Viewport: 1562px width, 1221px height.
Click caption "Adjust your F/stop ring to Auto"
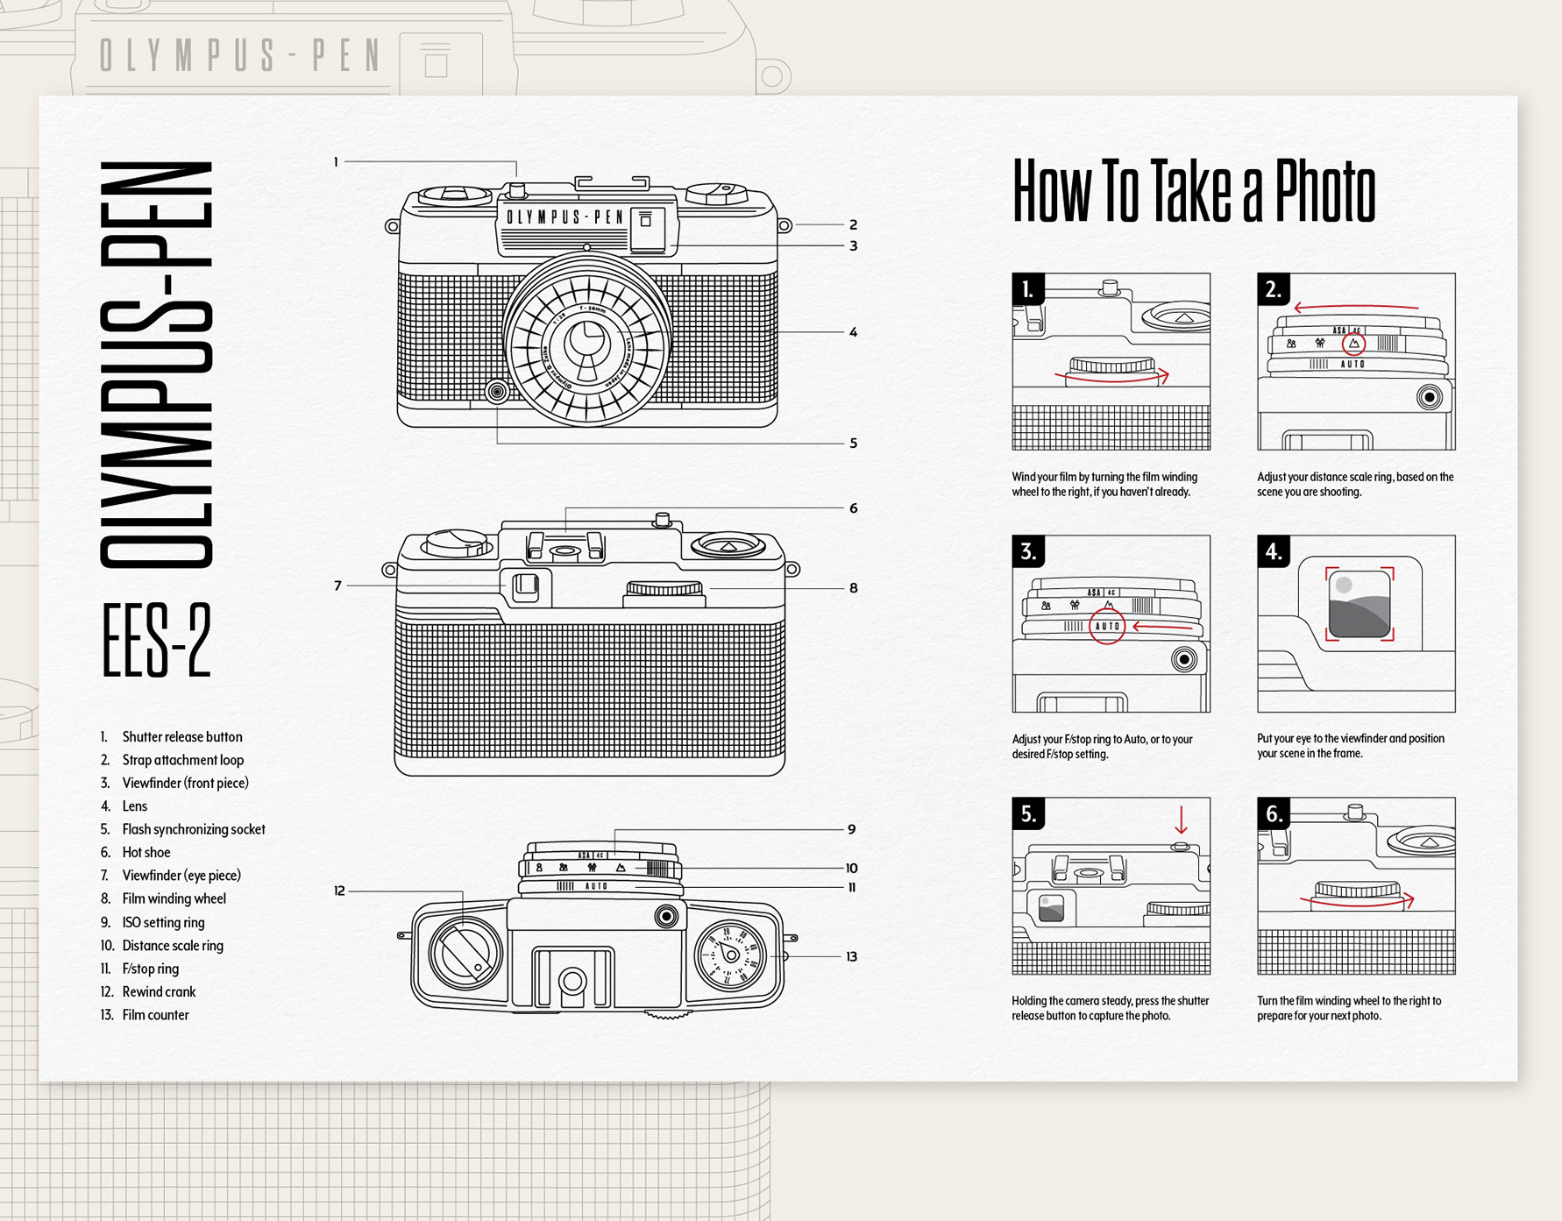[x=1102, y=747]
